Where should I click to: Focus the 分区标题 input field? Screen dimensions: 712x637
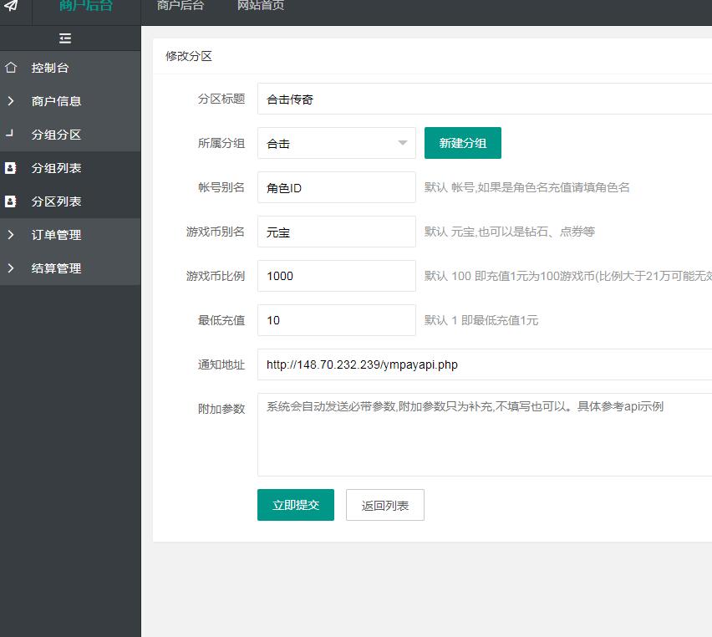pyautogui.click(x=483, y=99)
